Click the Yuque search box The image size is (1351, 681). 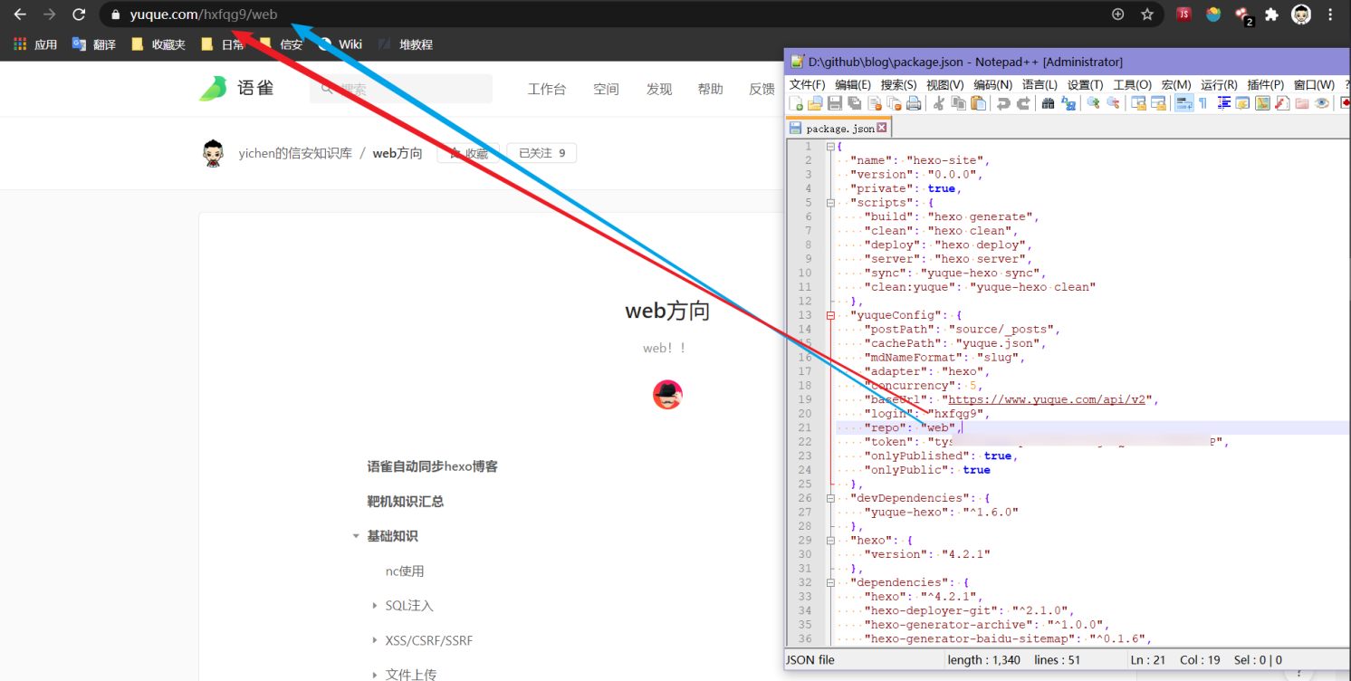point(401,89)
